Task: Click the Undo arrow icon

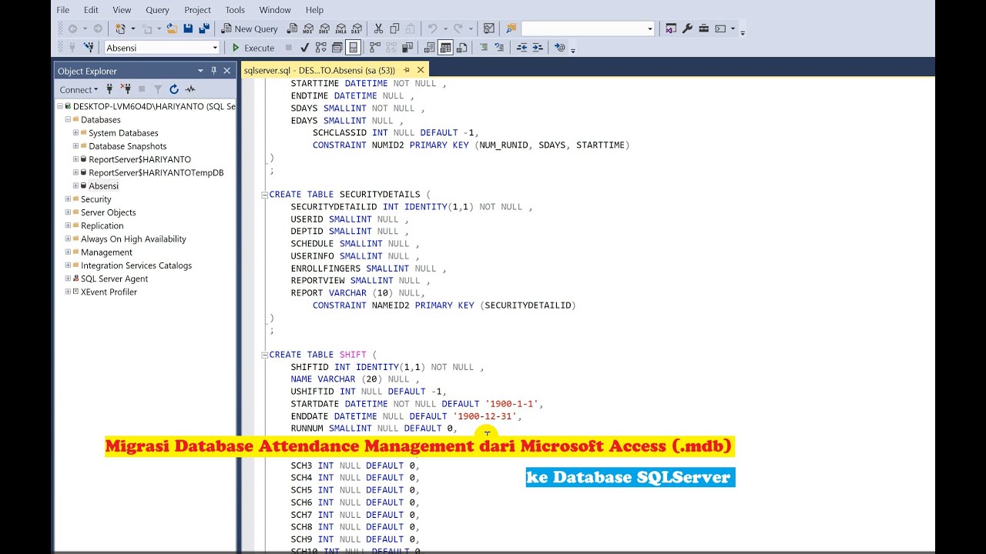Action: click(432, 28)
